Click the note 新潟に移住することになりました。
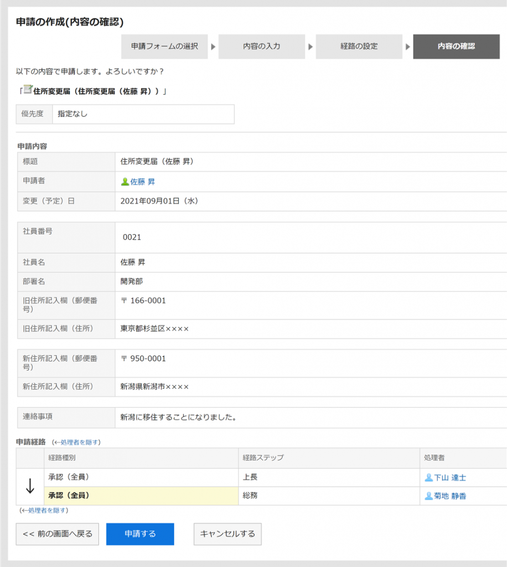Viewport: 507px width, 567px height. 178,417
